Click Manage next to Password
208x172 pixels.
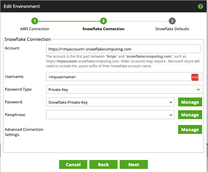[x=190, y=102]
